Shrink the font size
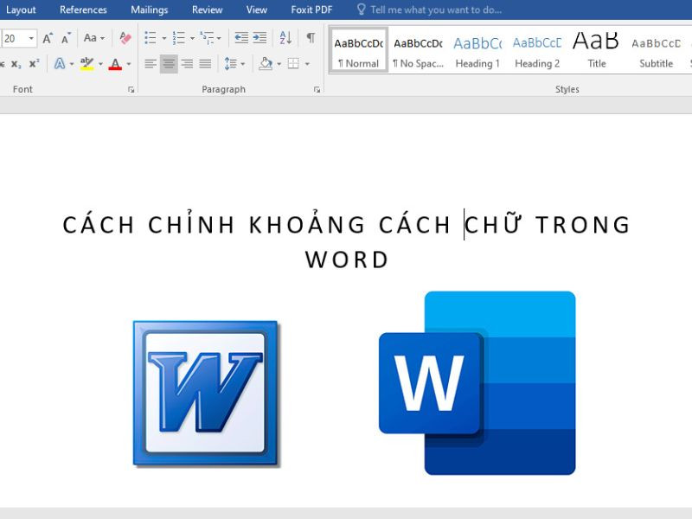 pyautogui.click(x=67, y=38)
